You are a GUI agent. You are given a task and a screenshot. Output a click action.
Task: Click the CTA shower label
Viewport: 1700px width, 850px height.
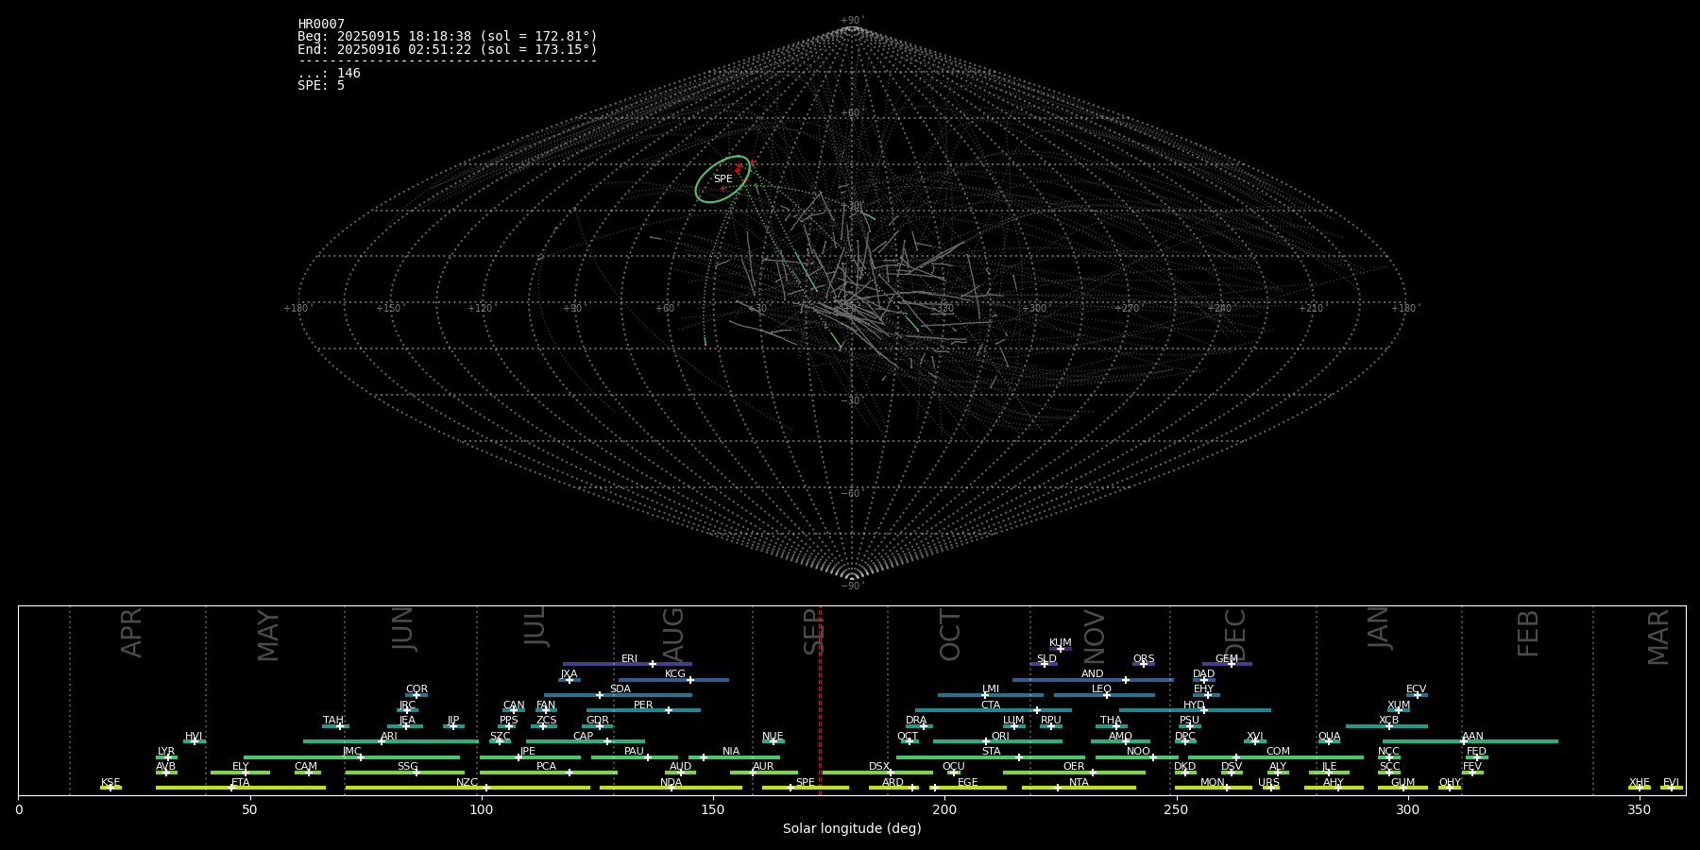[x=991, y=705]
